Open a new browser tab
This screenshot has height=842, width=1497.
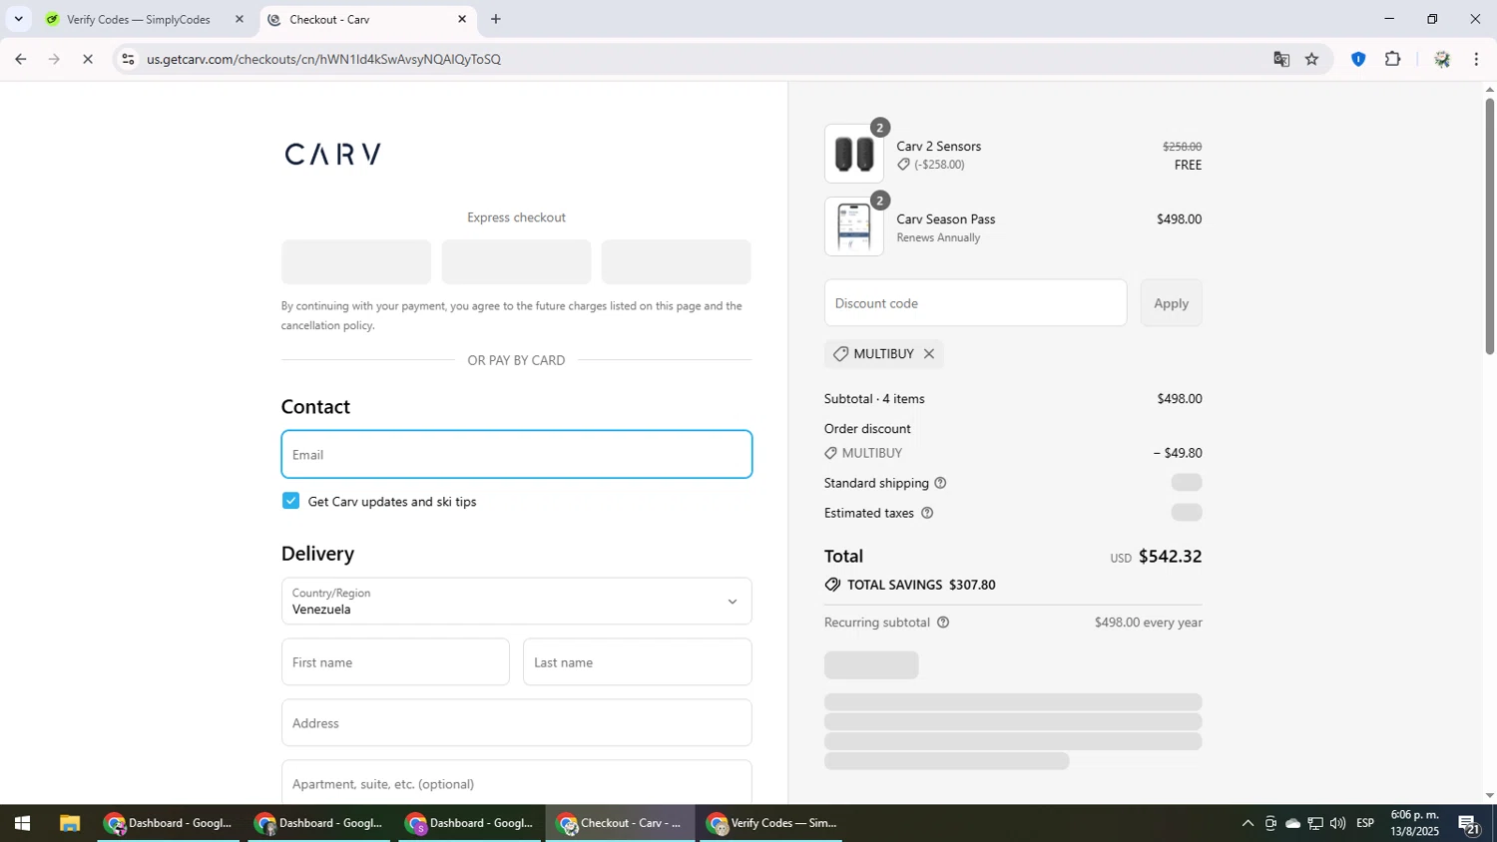496,19
